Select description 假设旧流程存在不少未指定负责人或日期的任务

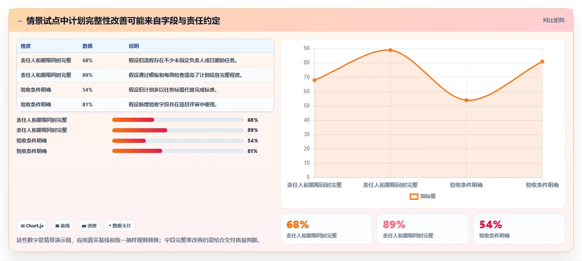(x=183, y=61)
